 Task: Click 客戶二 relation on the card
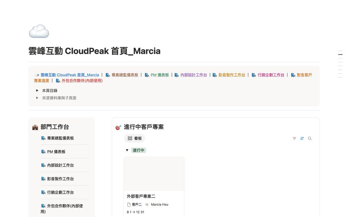click(137, 204)
